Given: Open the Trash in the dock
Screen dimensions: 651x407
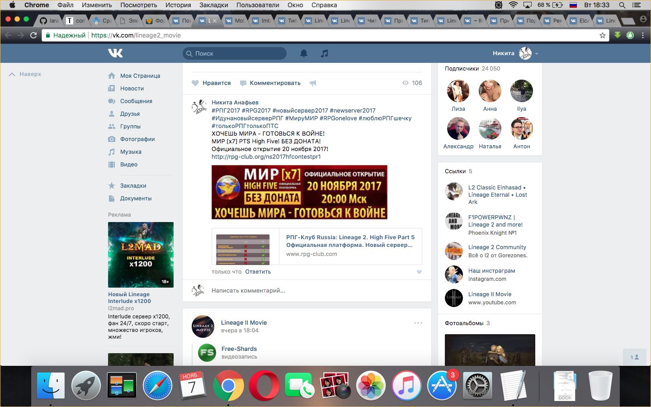Looking at the screenshot, I should pyautogui.click(x=600, y=385).
